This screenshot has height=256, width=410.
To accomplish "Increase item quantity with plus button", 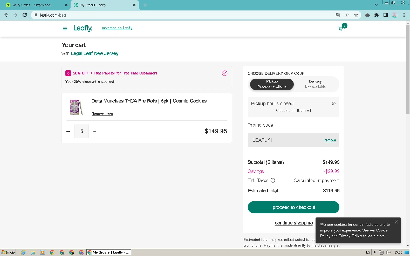I will pos(95,131).
